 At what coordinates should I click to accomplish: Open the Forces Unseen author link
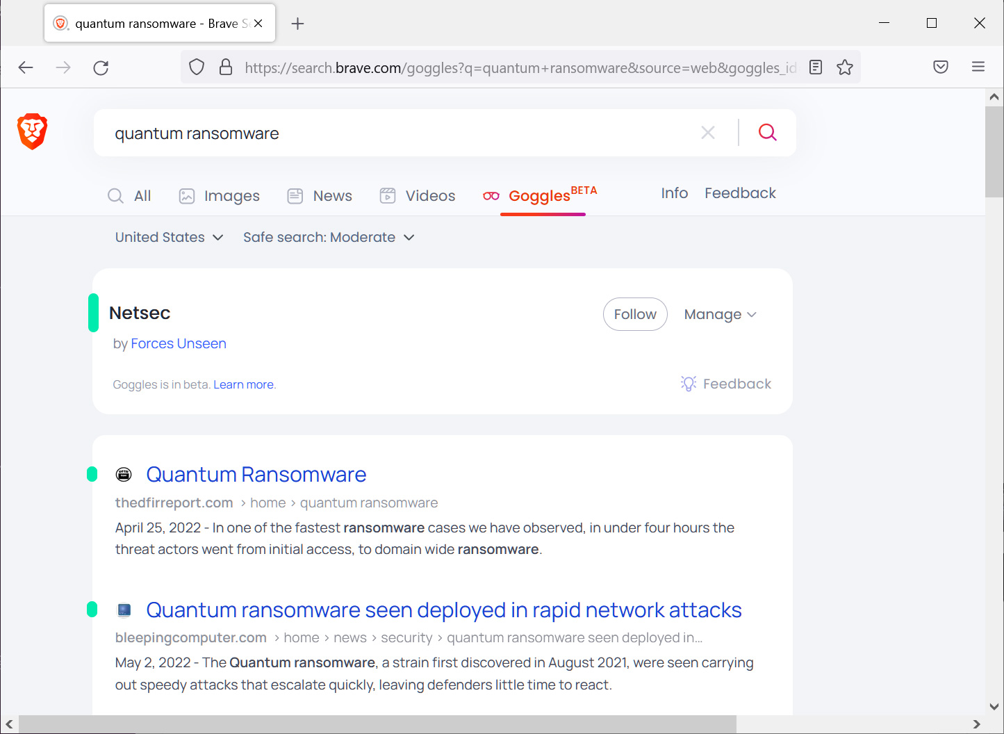coord(179,343)
